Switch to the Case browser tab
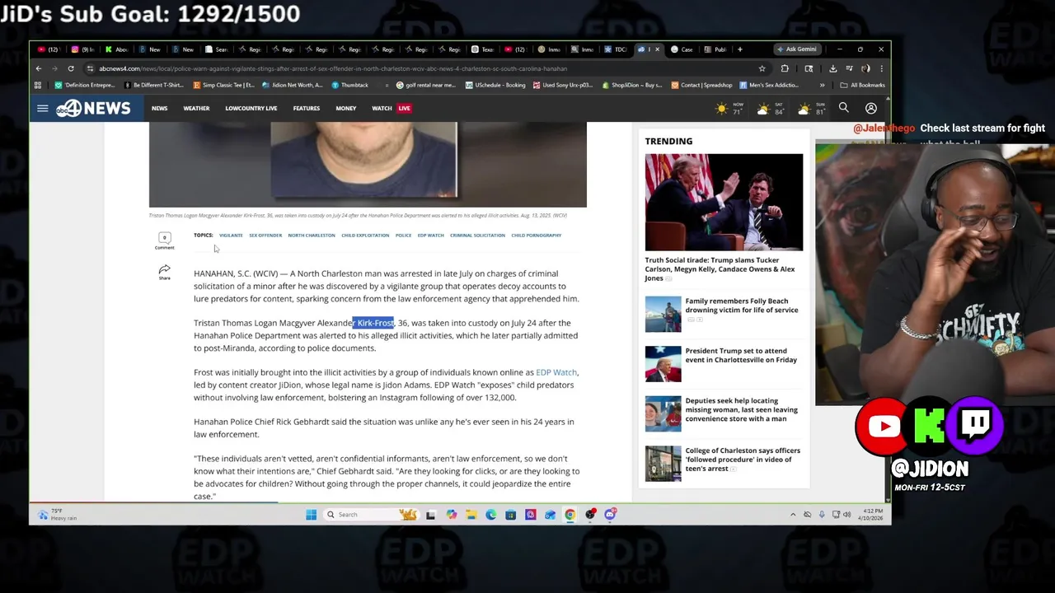 (682, 49)
